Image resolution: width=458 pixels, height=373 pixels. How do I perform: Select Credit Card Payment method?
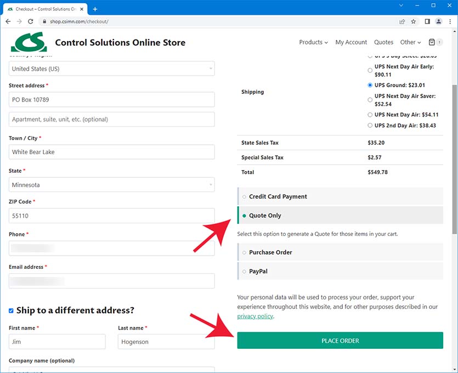[244, 196]
